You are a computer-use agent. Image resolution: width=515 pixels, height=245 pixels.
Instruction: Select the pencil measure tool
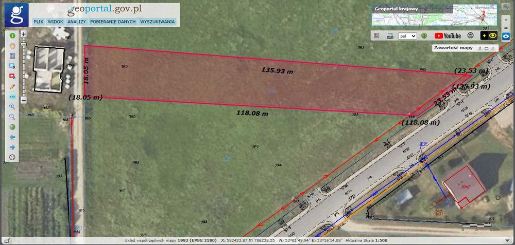coord(12,86)
